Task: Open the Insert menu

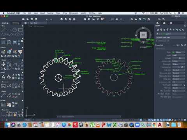Action: pyautogui.click(x=42, y=13)
